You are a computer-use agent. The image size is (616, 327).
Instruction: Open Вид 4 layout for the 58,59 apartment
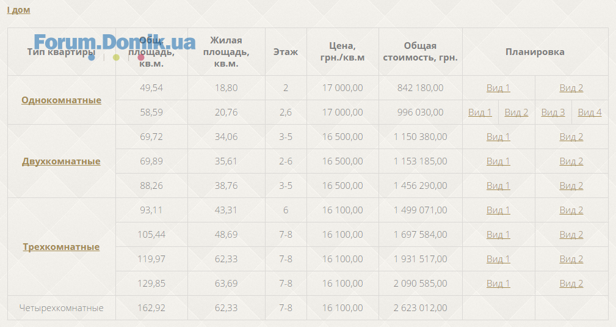point(590,112)
